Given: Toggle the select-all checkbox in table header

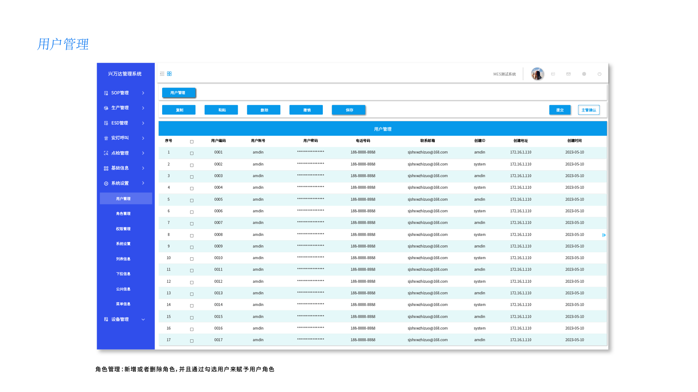Looking at the screenshot, I should [x=192, y=142].
